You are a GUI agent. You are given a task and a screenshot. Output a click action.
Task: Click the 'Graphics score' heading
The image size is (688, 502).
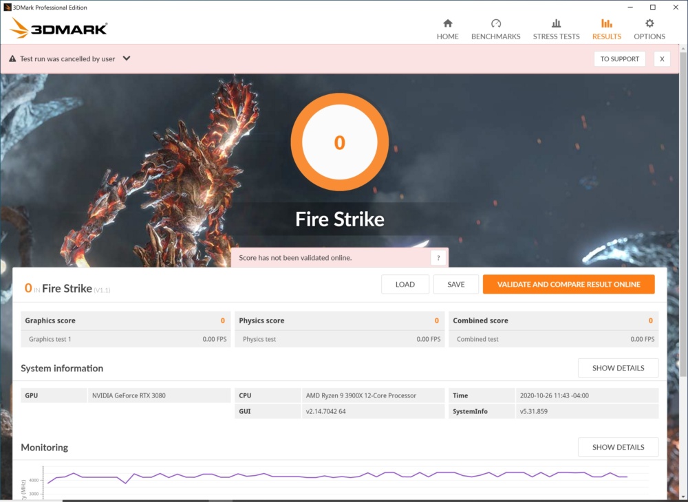point(50,320)
